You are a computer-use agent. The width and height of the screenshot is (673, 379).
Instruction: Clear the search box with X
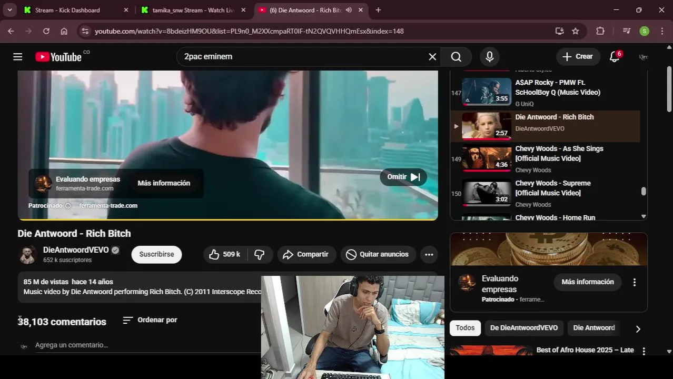432,57
